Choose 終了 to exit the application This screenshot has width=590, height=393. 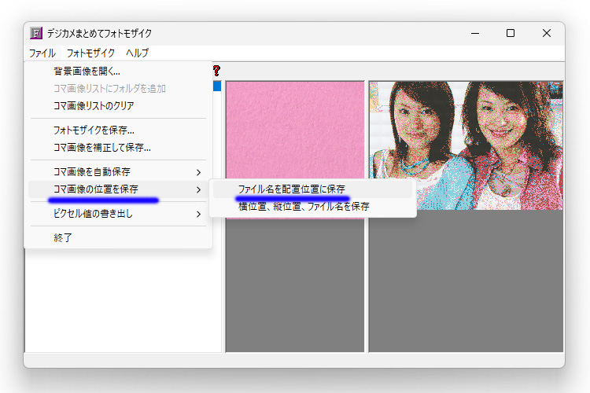63,238
